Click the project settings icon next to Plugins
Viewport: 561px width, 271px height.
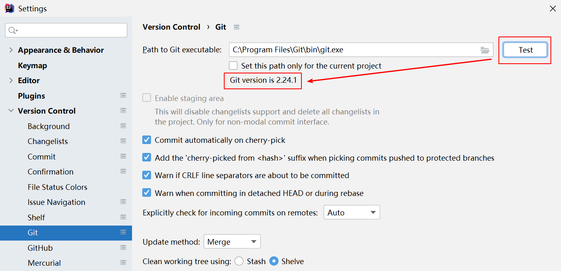123,96
